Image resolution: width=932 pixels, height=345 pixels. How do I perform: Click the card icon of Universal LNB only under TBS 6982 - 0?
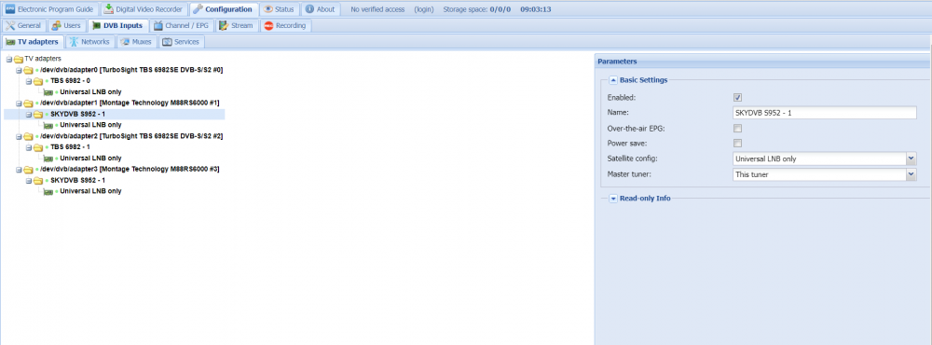click(x=48, y=92)
